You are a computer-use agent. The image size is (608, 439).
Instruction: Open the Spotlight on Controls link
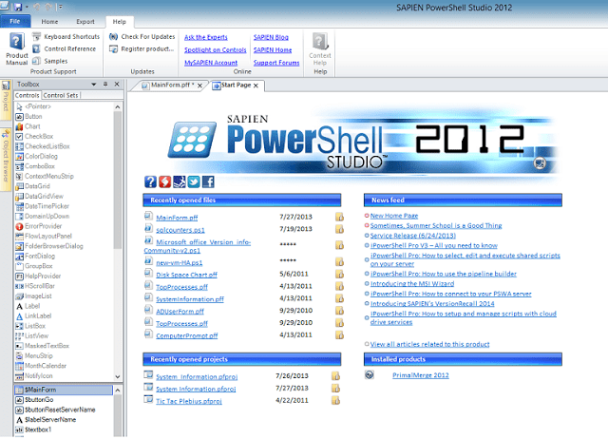point(216,50)
